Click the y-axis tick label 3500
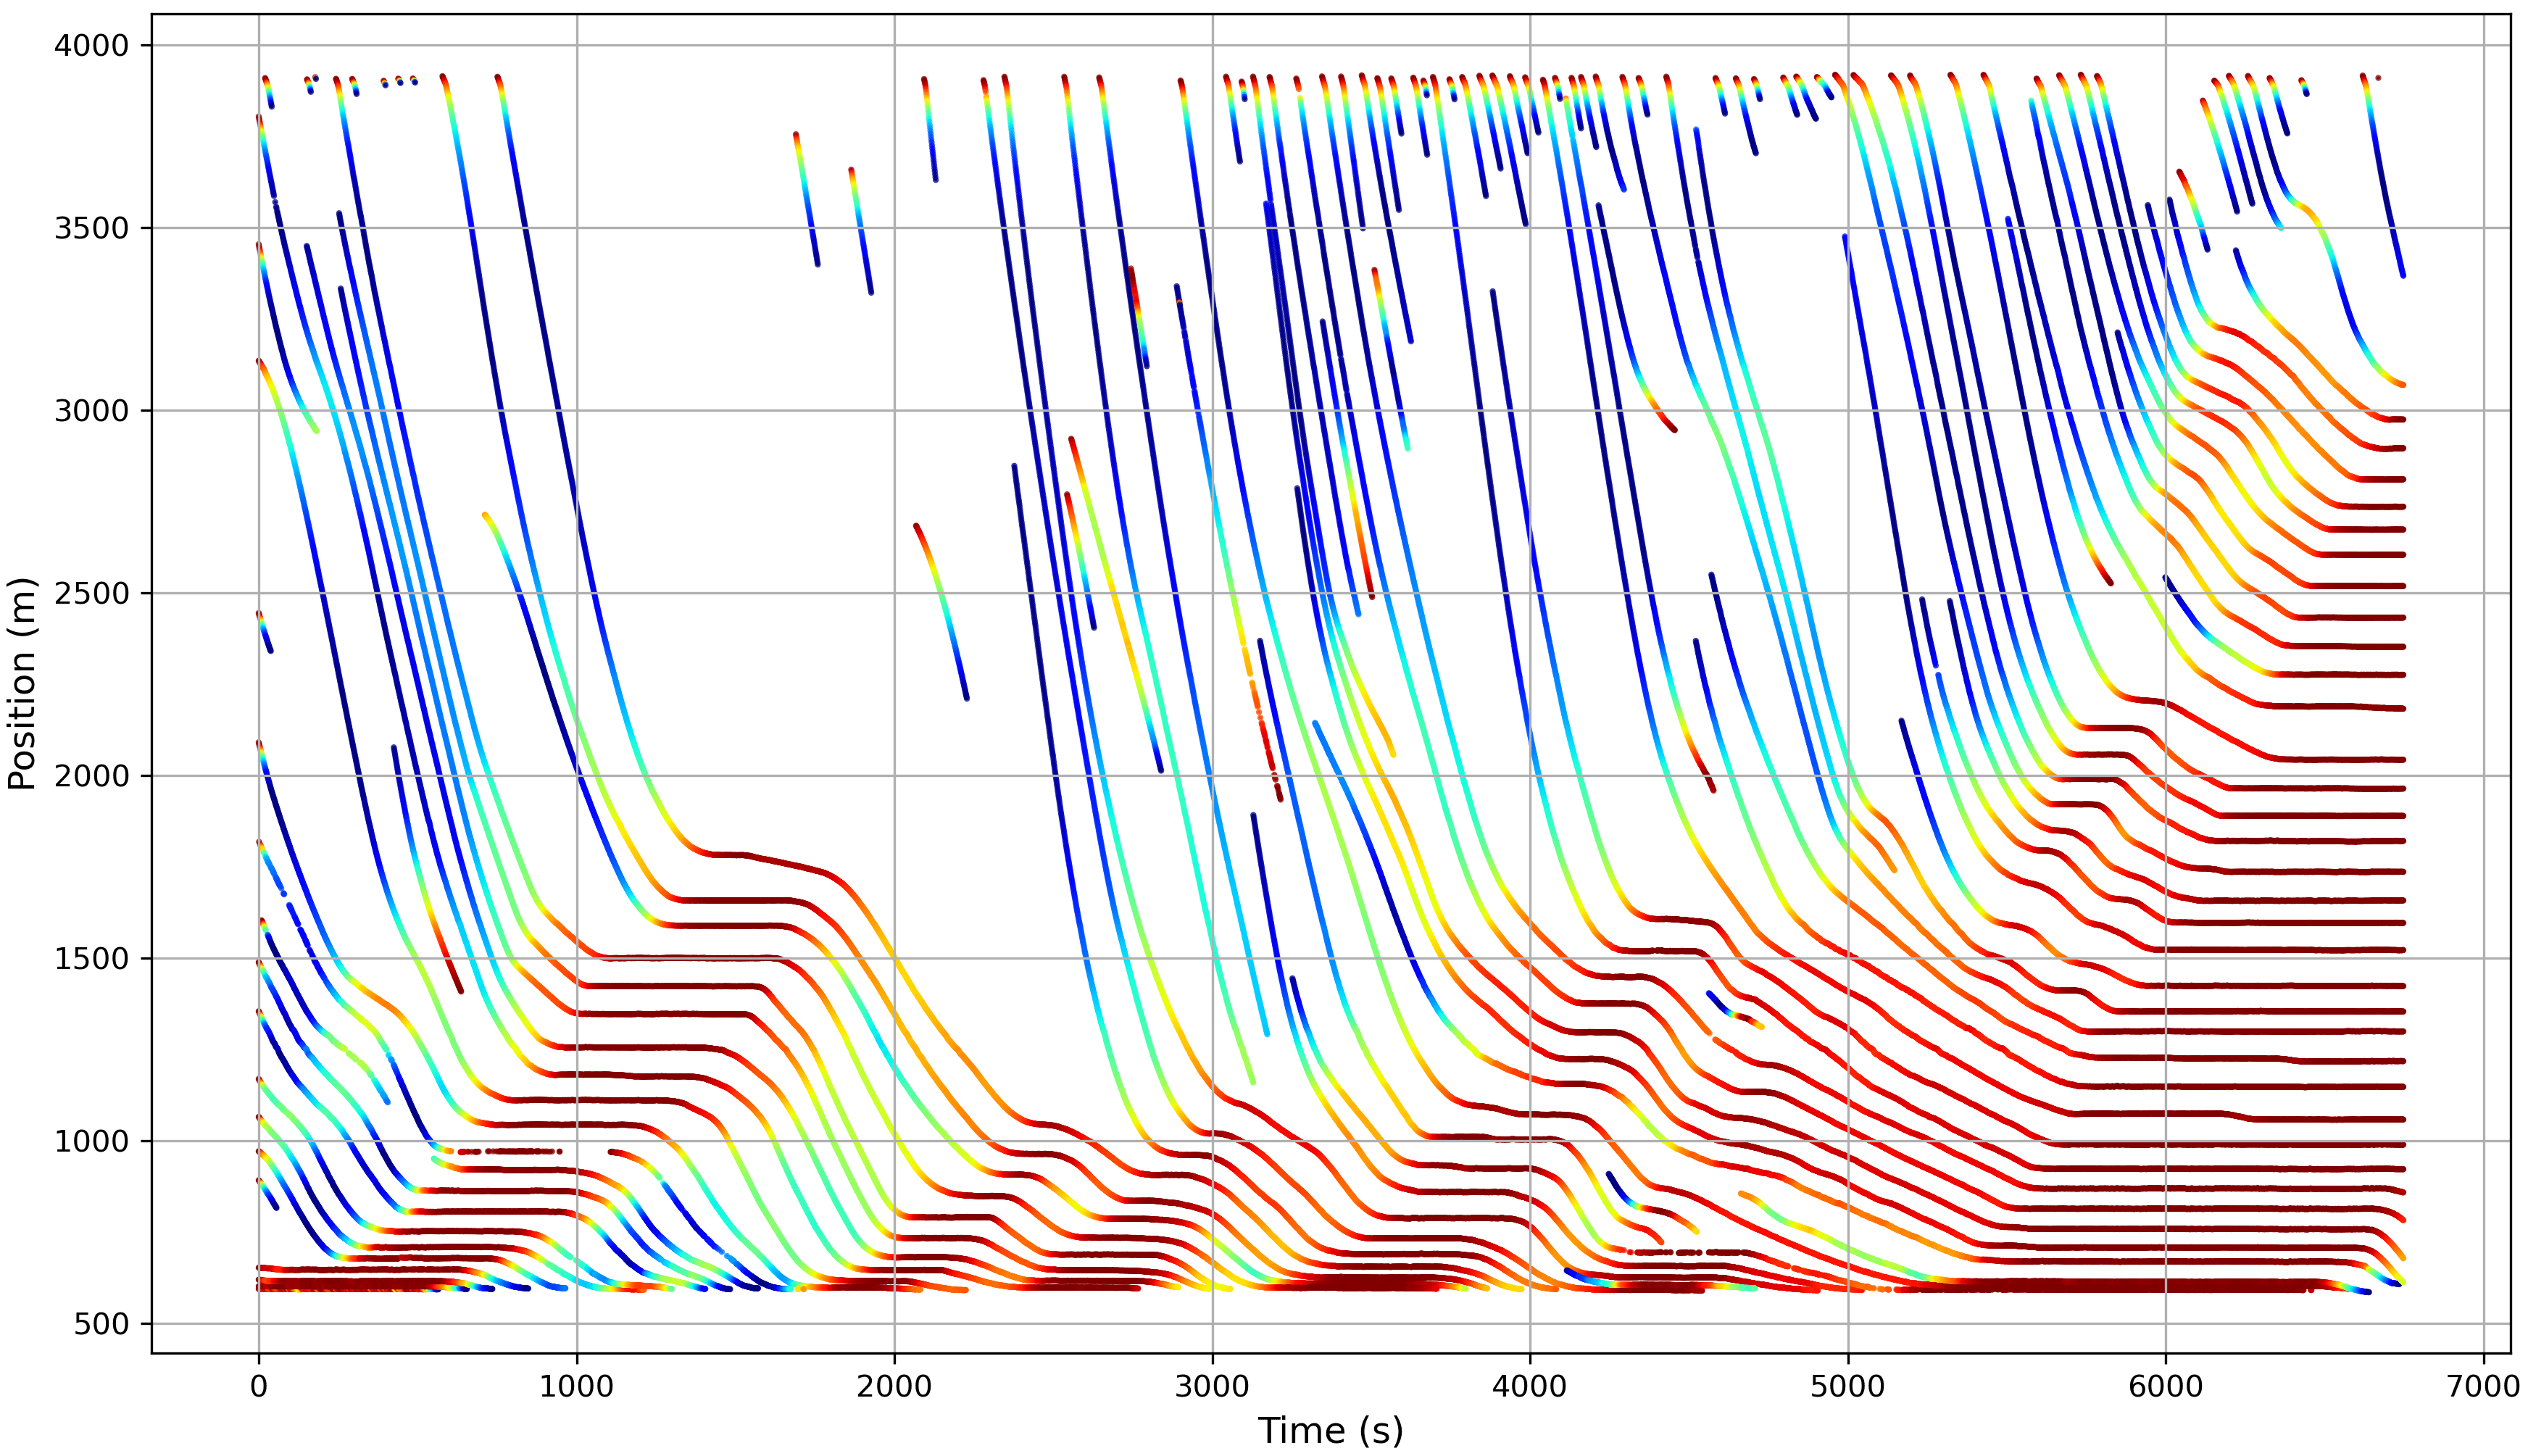 [92, 228]
